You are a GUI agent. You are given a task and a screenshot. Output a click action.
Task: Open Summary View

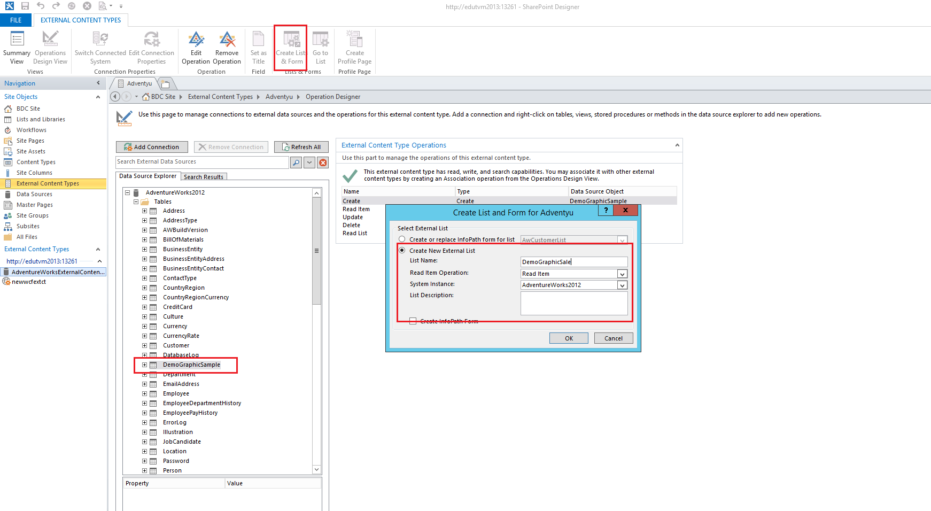click(x=16, y=47)
